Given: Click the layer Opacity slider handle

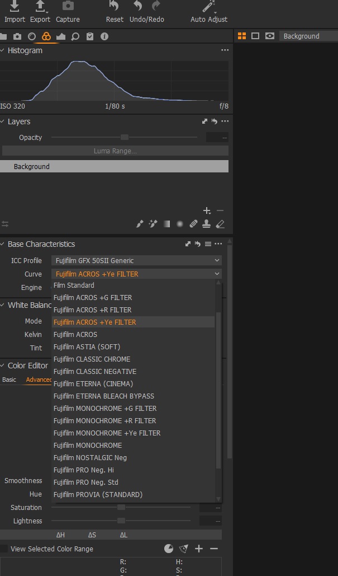Looking at the screenshot, I should tap(125, 137).
